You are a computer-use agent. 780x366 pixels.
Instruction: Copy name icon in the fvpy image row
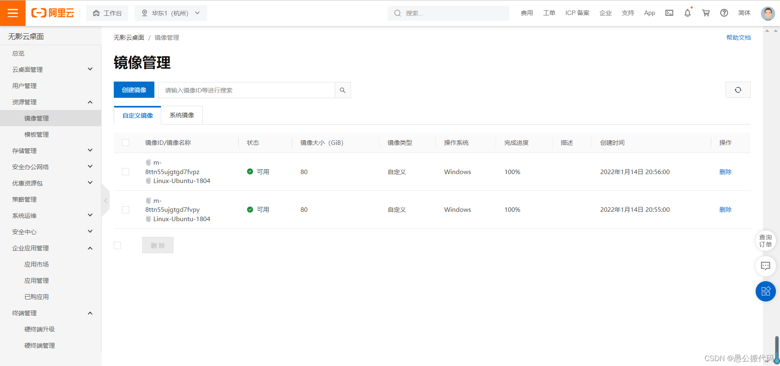(148, 219)
